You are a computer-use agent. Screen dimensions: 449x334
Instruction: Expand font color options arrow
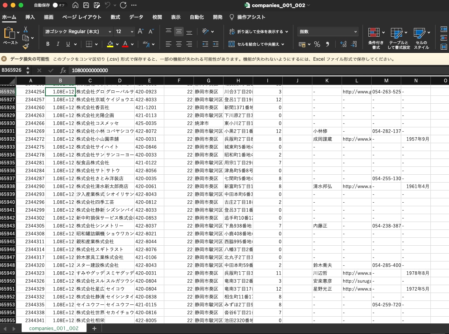coord(132,44)
